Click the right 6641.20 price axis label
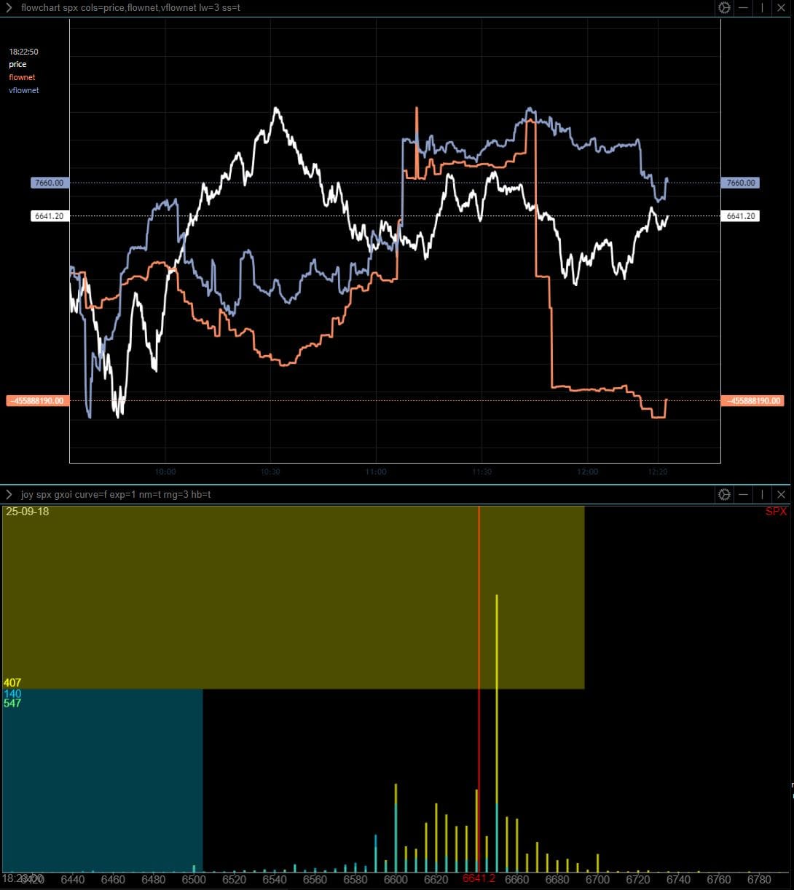Viewport: 794px width, 890px height. (x=740, y=216)
